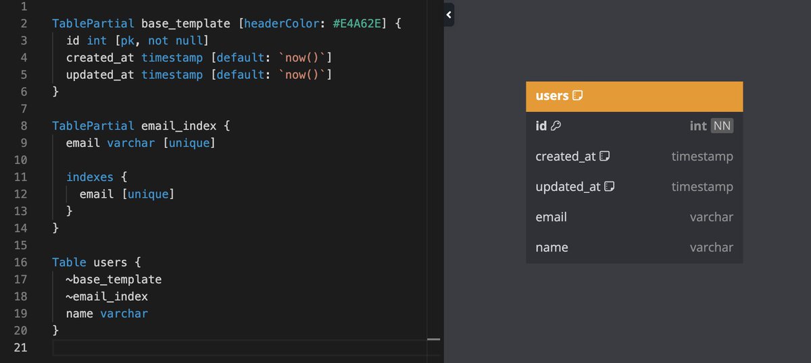
Task: Click line number 8 in the gutter
Action: [x=24, y=125]
